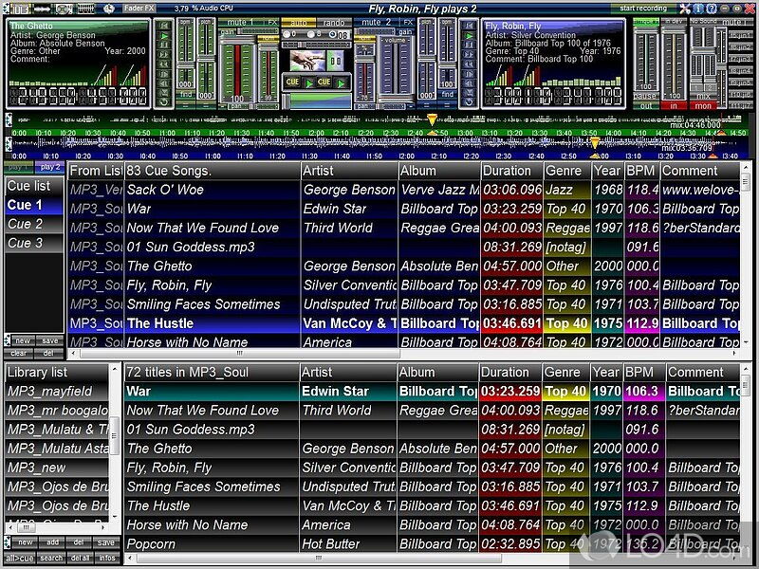Open the playlist view icon in title bar
The image size is (759, 569).
20,9
